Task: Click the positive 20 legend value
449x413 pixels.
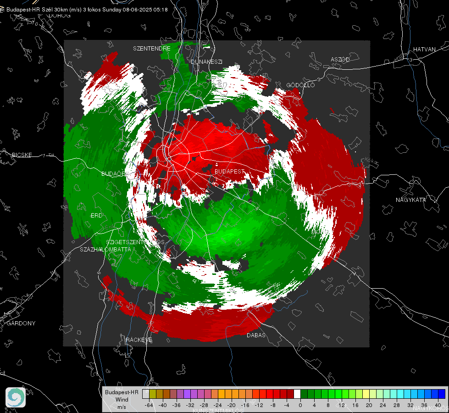Action: (369, 405)
